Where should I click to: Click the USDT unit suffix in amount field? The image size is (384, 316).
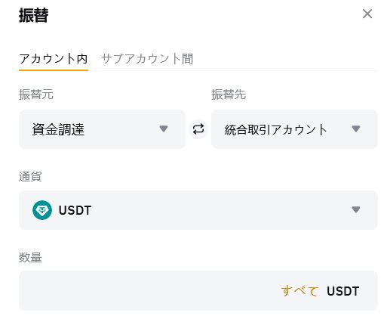point(343,291)
